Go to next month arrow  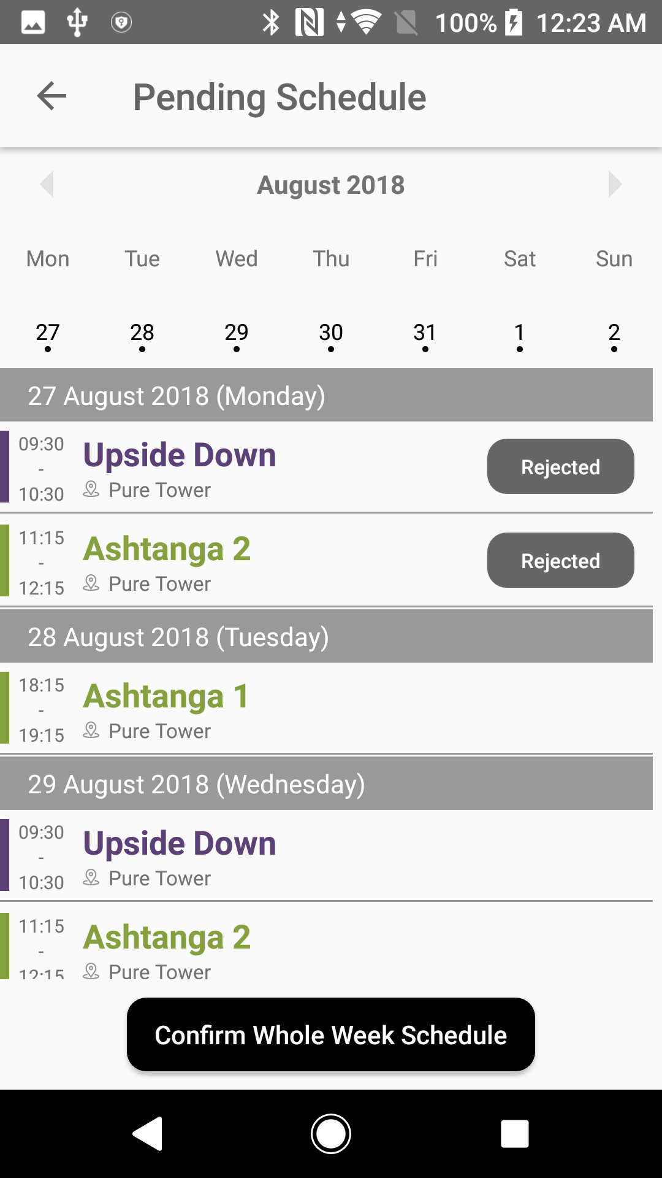(614, 184)
